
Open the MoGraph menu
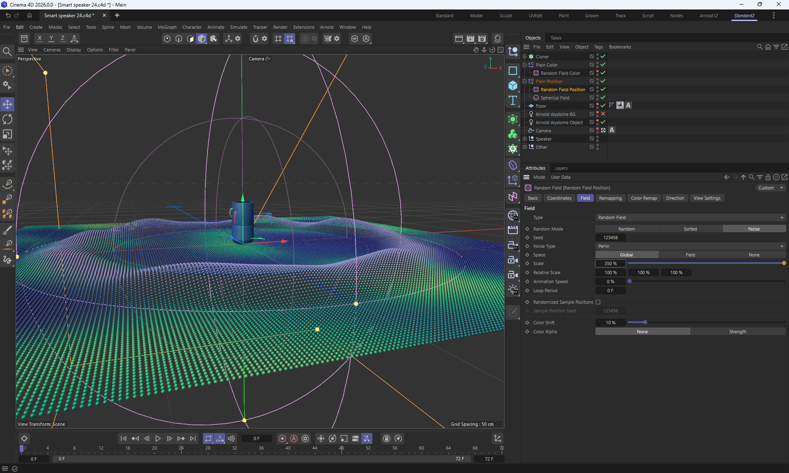pyautogui.click(x=167, y=27)
